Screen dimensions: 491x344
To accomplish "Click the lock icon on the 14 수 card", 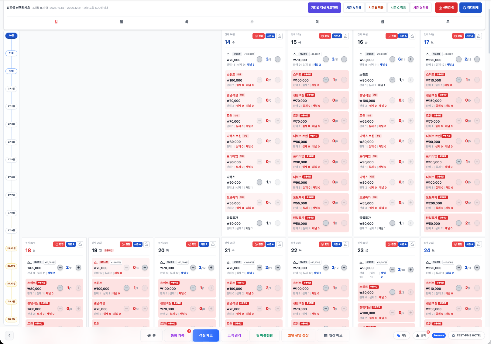I will tap(280, 36).
